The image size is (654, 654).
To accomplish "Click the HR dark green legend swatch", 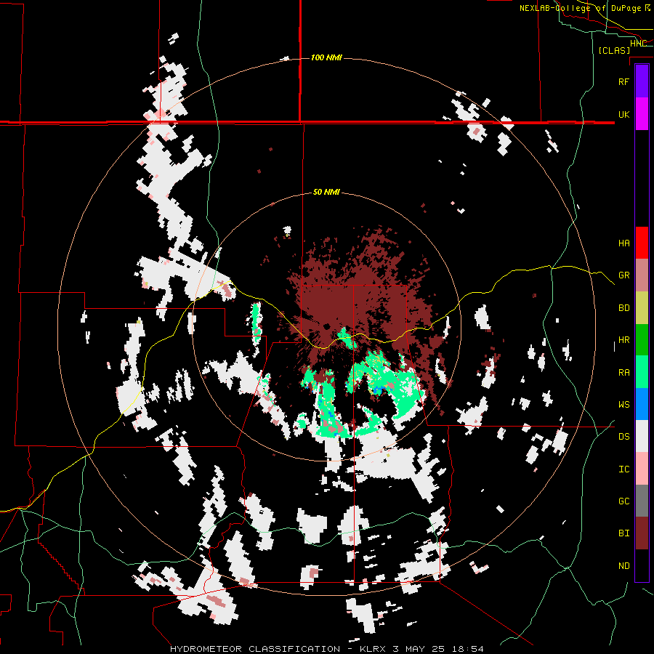I will (x=642, y=340).
